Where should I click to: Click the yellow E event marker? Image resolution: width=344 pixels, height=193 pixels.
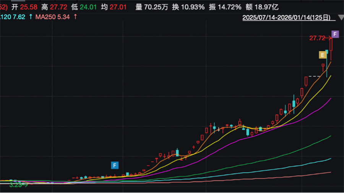coord(323,55)
